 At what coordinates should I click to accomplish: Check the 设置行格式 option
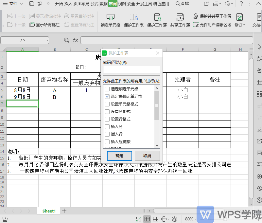point(107,119)
